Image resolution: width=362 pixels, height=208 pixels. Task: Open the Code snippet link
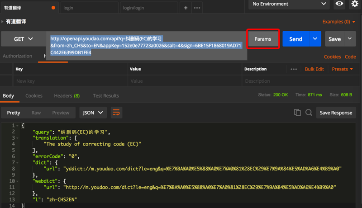click(350, 57)
